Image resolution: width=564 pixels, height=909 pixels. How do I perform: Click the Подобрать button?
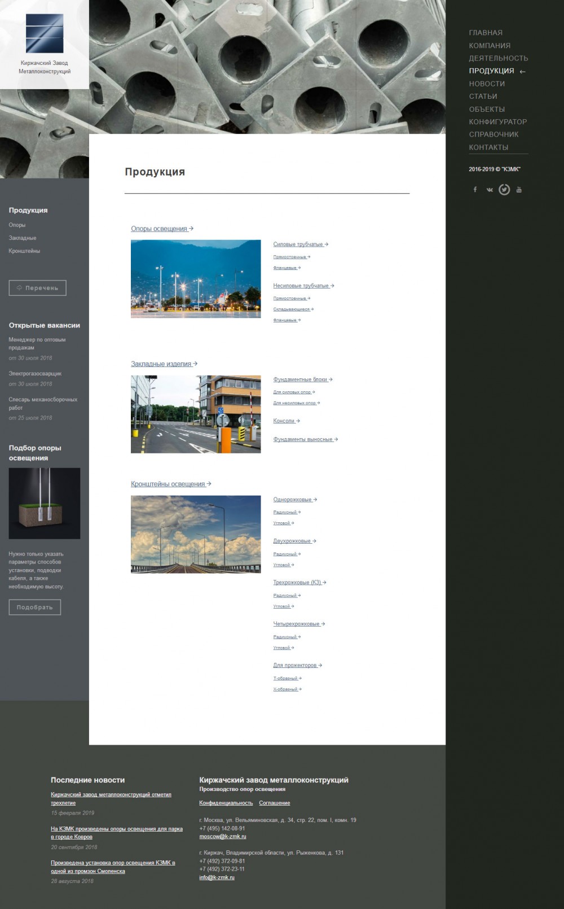pyautogui.click(x=35, y=608)
